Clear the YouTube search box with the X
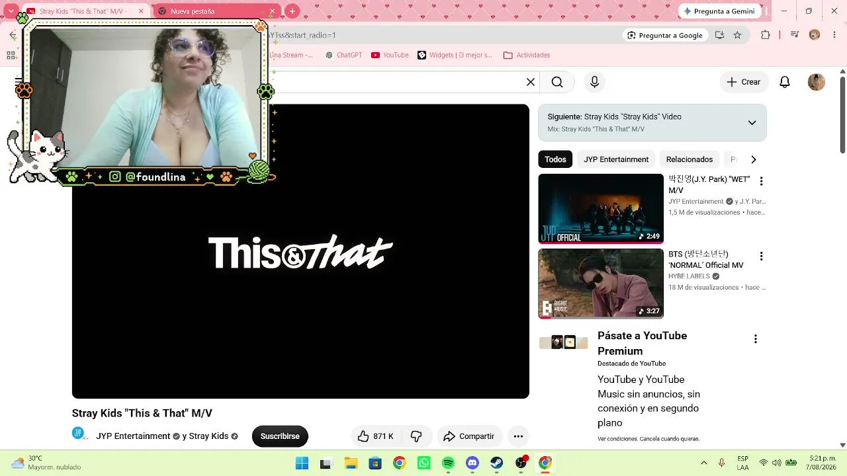 click(x=531, y=82)
